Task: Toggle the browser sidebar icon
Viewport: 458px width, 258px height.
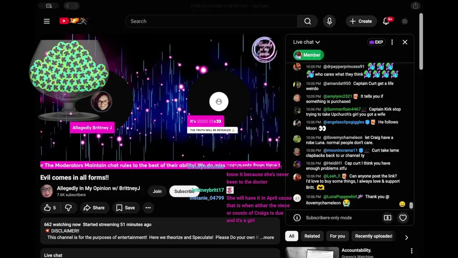Action: (49, 6)
